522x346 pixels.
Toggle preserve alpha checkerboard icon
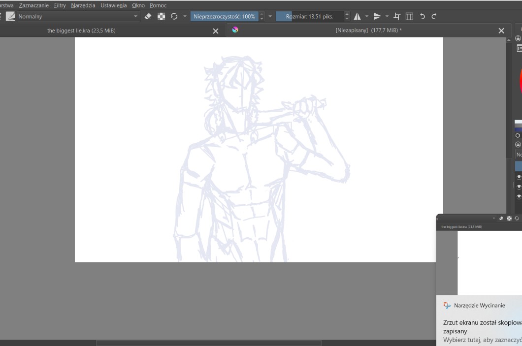[x=161, y=16]
